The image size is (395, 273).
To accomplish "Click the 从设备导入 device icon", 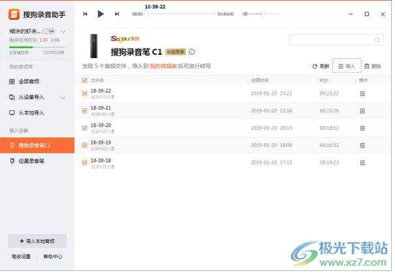I will [x=12, y=97].
